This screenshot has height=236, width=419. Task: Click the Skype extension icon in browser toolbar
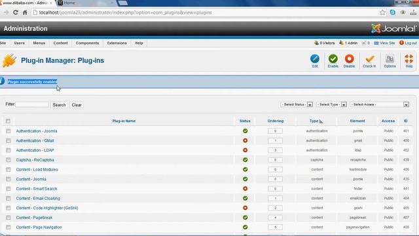pyautogui.click(x=393, y=12)
